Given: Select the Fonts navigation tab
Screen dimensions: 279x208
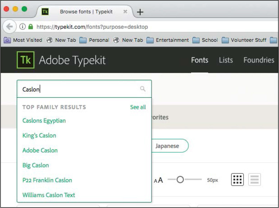Looking at the screenshot, I should pyautogui.click(x=200, y=60).
